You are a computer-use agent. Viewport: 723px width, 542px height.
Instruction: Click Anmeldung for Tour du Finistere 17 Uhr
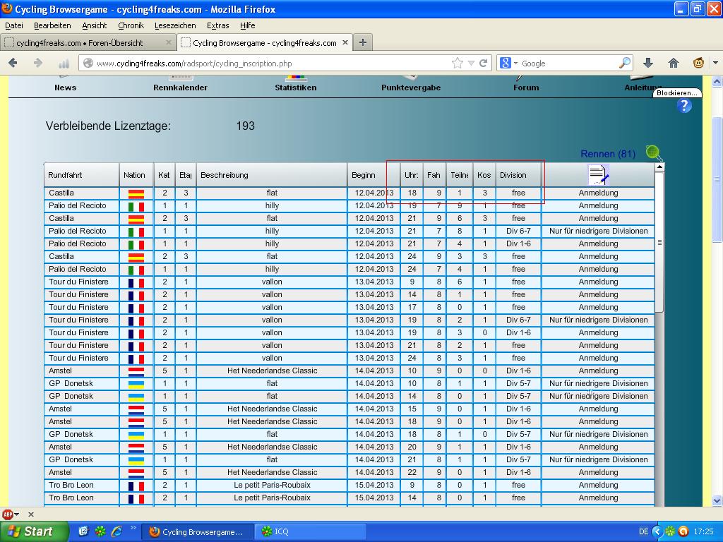click(x=598, y=307)
